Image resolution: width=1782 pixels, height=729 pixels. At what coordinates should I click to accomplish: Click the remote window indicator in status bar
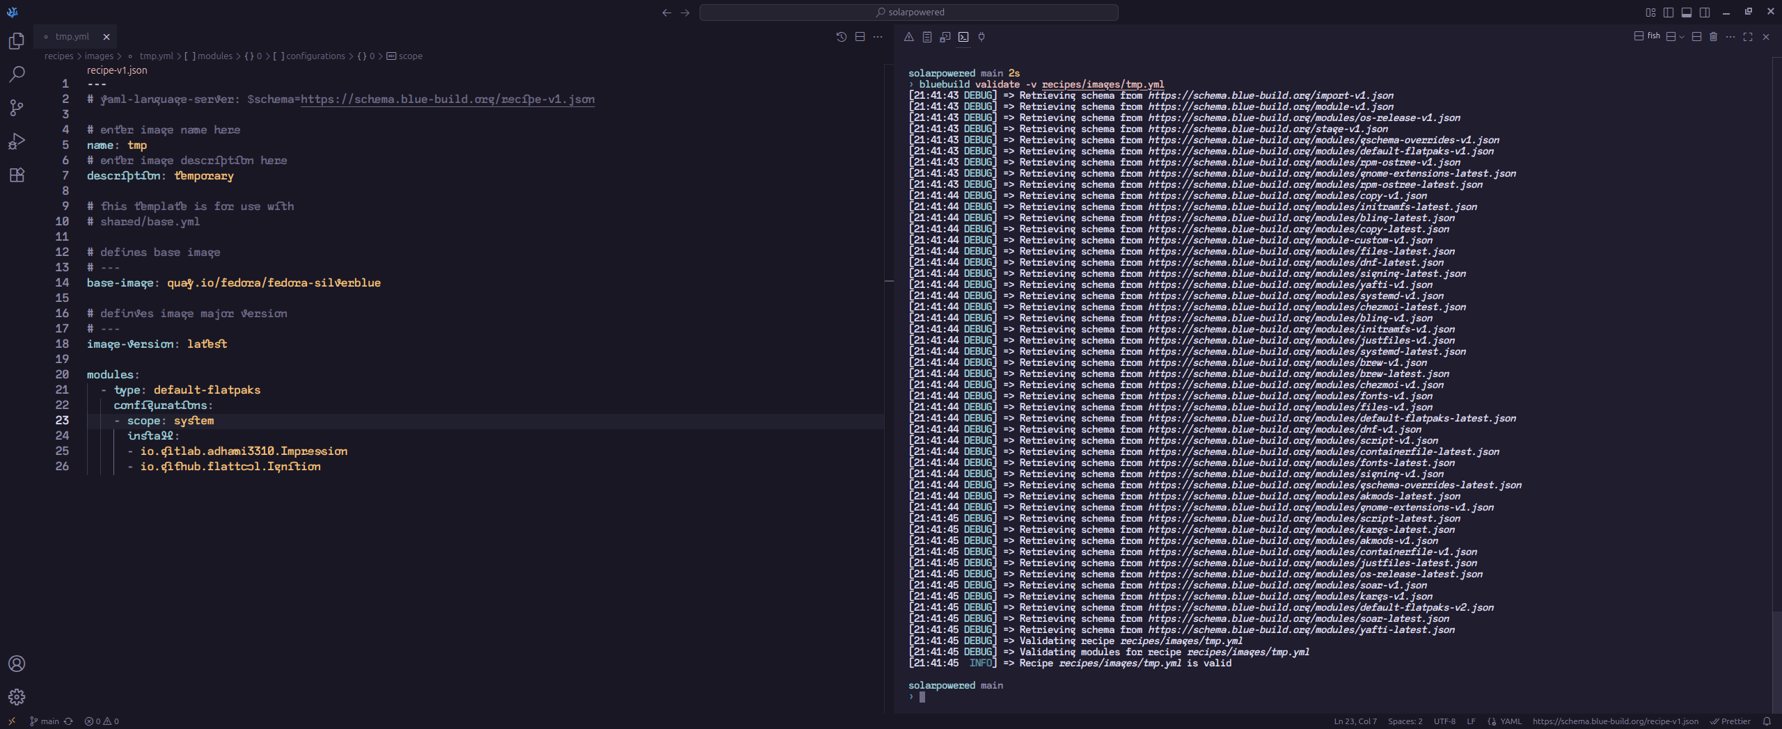pyautogui.click(x=12, y=721)
